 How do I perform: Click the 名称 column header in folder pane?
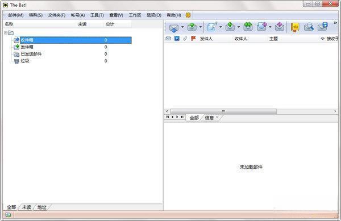click(x=9, y=24)
